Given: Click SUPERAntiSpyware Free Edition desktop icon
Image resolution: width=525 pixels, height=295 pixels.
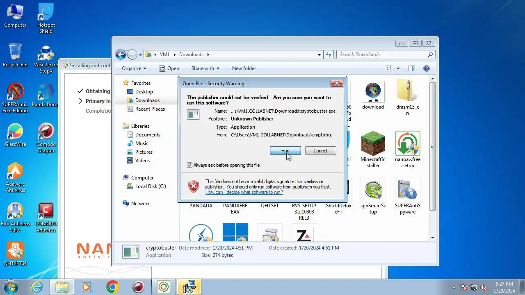Looking at the screenshot, I should pyautogui.click(x=15, y=98).
